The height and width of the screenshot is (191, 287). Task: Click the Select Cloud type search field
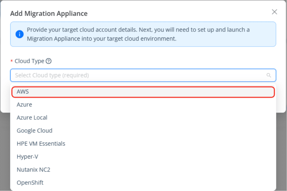point(143,75)
